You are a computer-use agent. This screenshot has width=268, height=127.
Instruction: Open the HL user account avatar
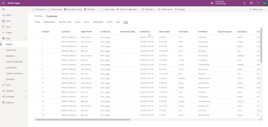(x=264, y=3)
